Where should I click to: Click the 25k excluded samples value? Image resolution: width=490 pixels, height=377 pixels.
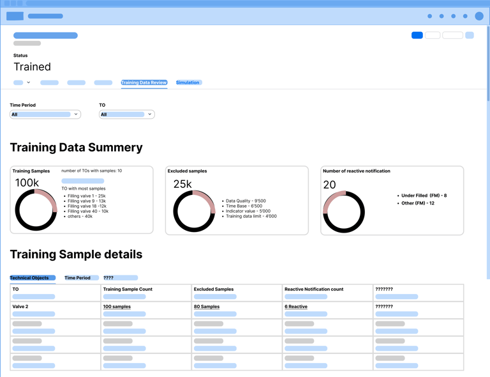182,184
